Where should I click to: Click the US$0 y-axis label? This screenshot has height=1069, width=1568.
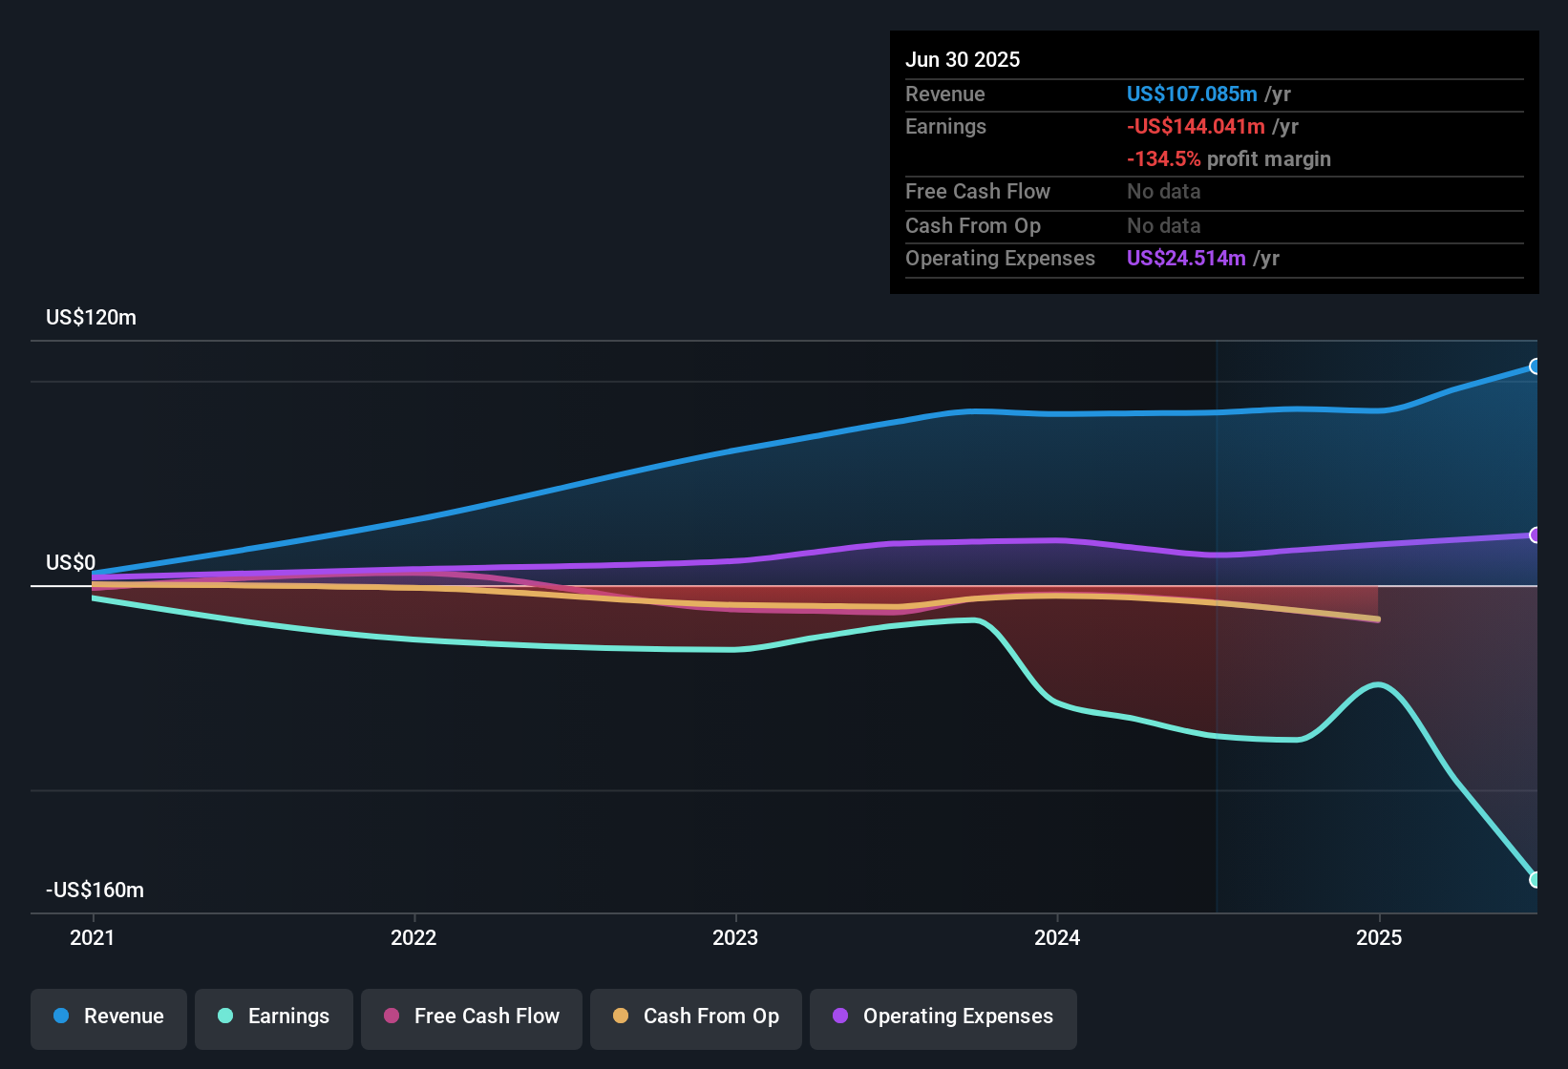(71, 563)
